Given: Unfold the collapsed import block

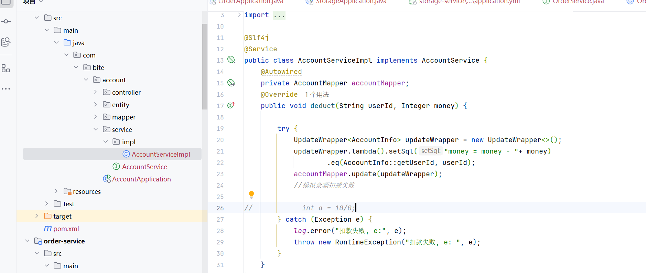Looking at the screenshot, I should 239,15.
